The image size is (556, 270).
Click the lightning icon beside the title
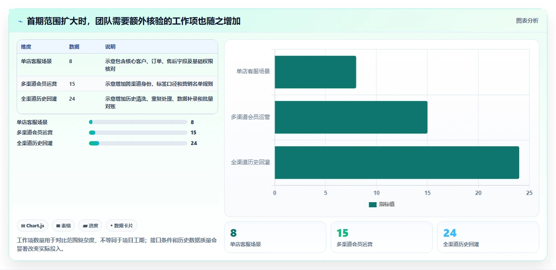click(x=20, y=21)
